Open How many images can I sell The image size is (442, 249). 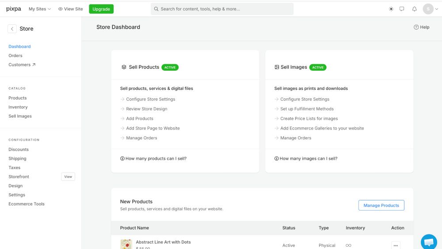[x=306, y=158]
